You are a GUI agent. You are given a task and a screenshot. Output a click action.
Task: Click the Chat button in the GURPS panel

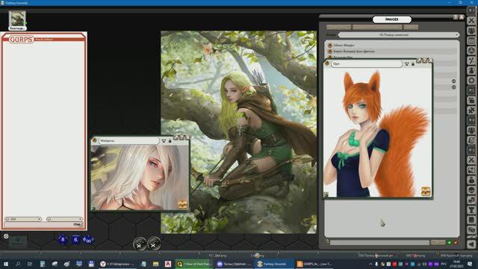tap(78, 224)
